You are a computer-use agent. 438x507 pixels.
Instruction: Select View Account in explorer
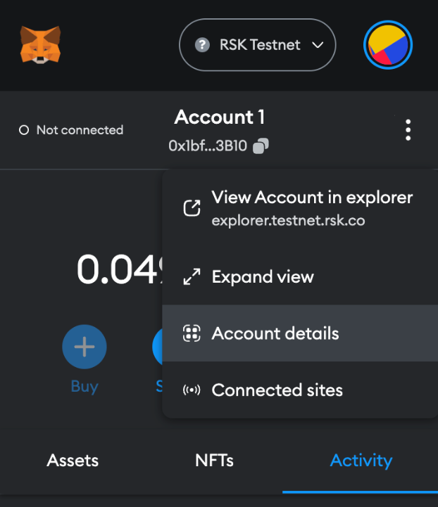click(312, 198)
